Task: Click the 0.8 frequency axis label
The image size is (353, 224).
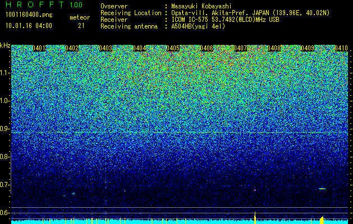Action: coord(4,157)
